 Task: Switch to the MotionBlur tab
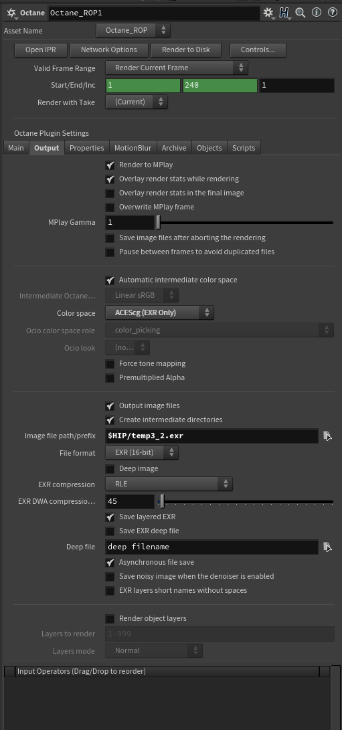133,148
